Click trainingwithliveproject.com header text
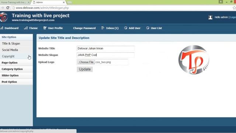This screenshot has height=133, width=236. click(x=33, y=20)
